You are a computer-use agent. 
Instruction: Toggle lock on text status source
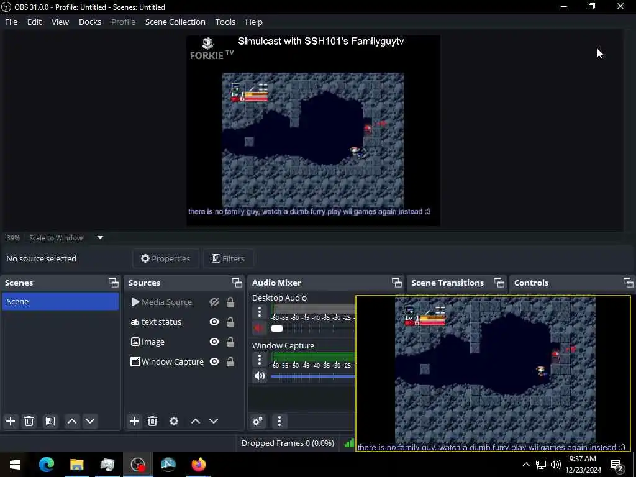[230, 322]
